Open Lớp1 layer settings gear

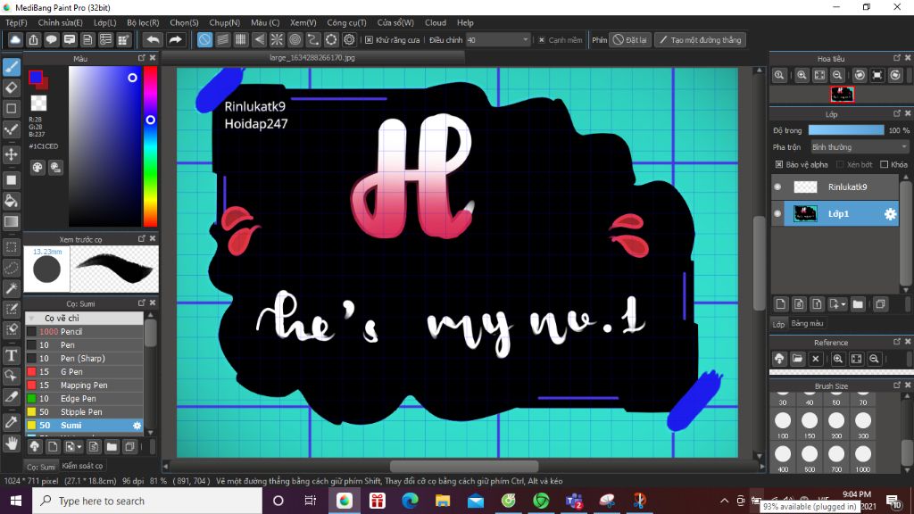890,214
